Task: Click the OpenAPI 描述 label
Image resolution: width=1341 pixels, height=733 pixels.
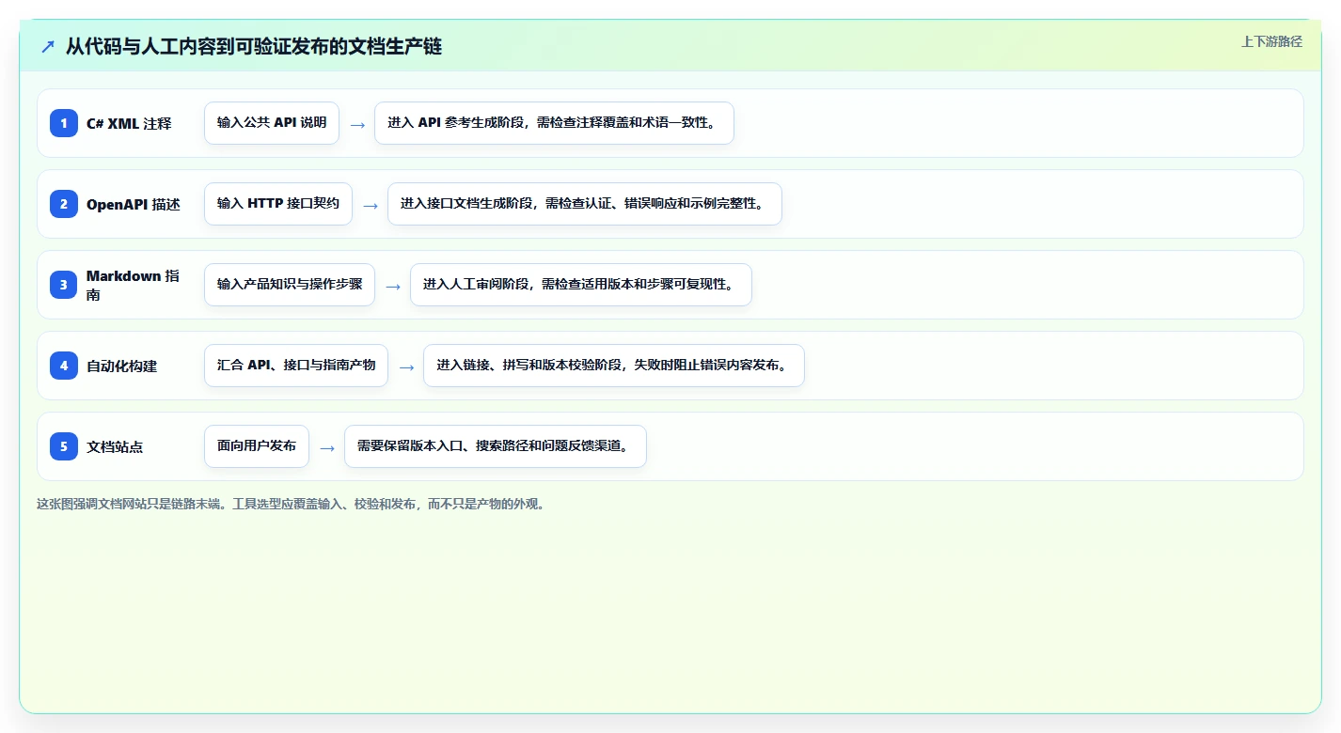Action: point(134,204)
